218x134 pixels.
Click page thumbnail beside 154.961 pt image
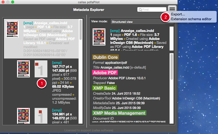point(23,116)
